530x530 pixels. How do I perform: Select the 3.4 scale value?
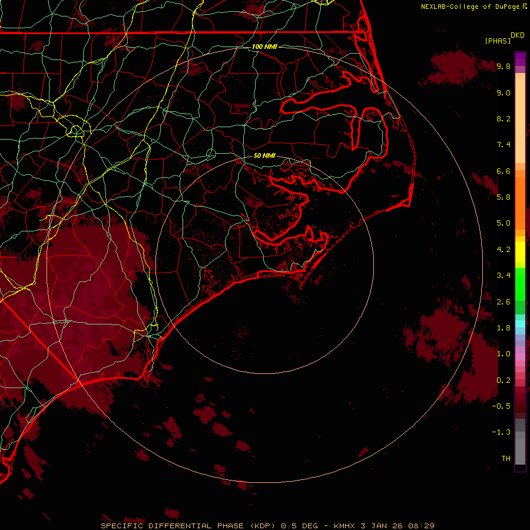point(503,276)
